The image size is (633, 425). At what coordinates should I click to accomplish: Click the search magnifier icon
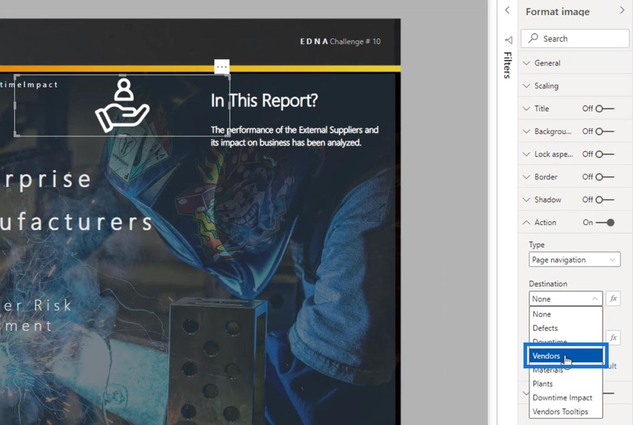tap(534, 38)
